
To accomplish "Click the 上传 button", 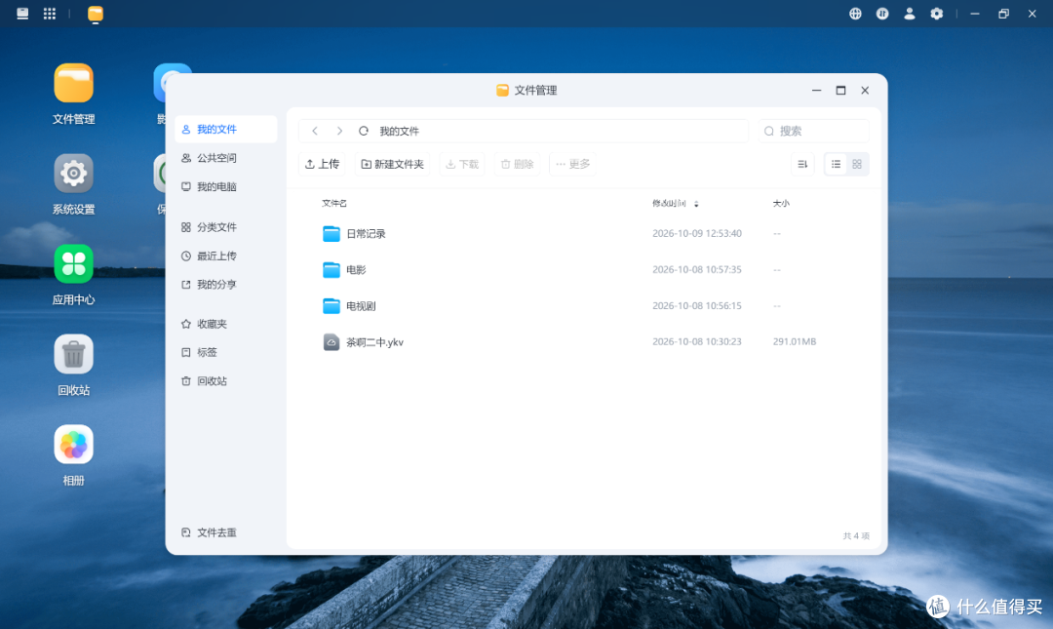I will (322, 164).
